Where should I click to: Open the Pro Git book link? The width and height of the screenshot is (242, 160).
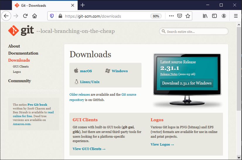pos(37,105)
